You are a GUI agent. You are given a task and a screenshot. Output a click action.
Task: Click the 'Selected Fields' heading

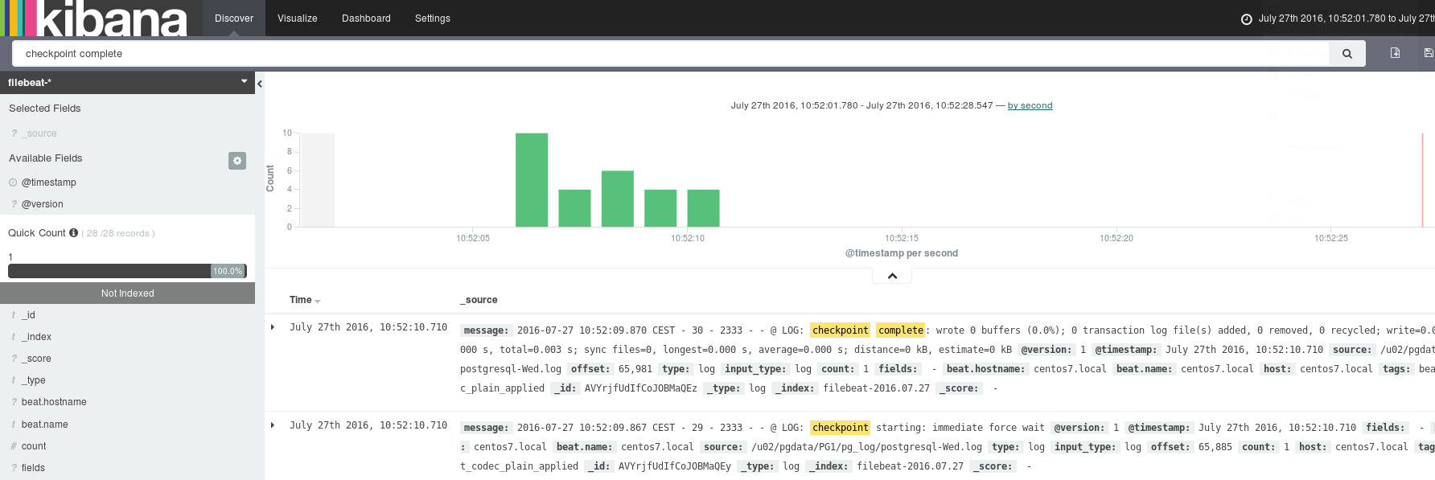[x=45, y=109]
